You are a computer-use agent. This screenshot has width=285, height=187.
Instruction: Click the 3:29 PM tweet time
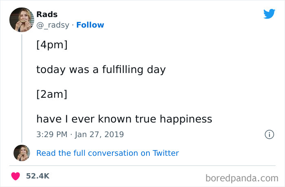click(52, 134)
